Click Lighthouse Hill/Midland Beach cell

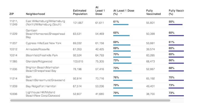(43, 94)
